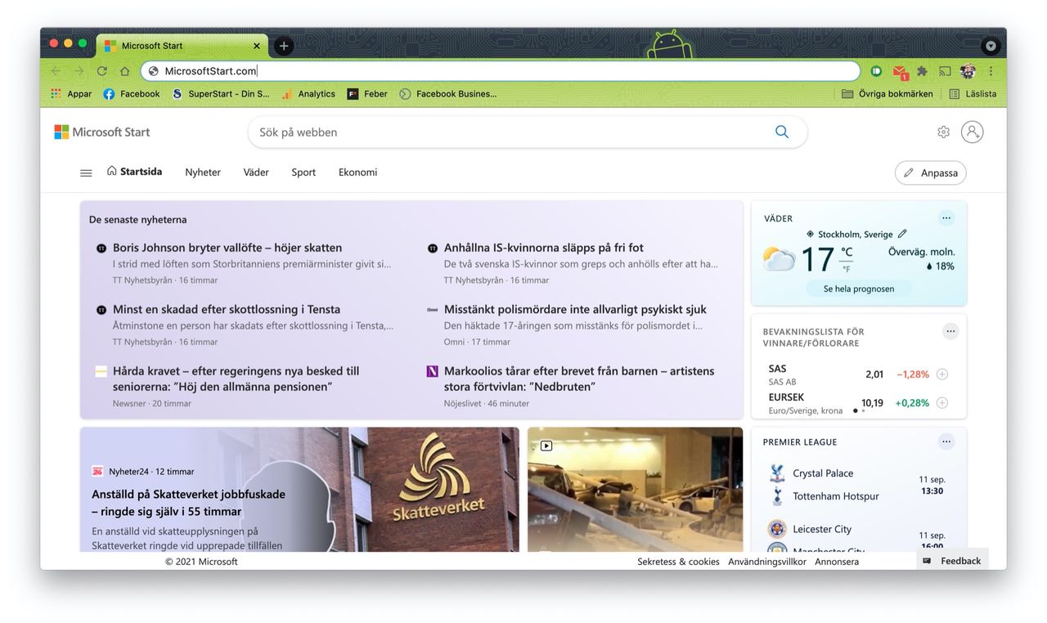1047x623 pixels.
Task: Open Crystal Palace vs Tottenham match
Action: pos(858,485)
